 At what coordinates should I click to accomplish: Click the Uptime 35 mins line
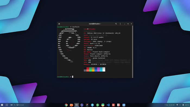(90, 39)
